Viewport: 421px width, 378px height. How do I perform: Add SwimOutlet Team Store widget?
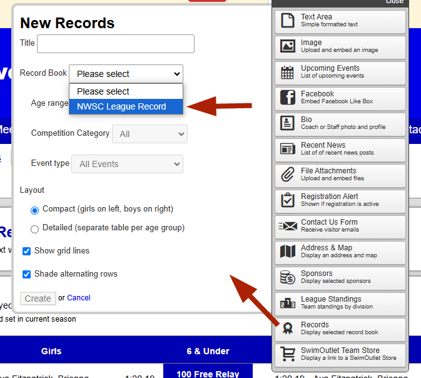coord(340,355)
